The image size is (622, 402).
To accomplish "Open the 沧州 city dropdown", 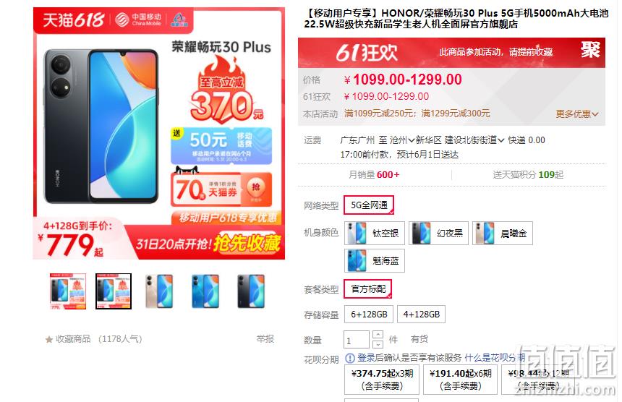I will coord(401,140).
